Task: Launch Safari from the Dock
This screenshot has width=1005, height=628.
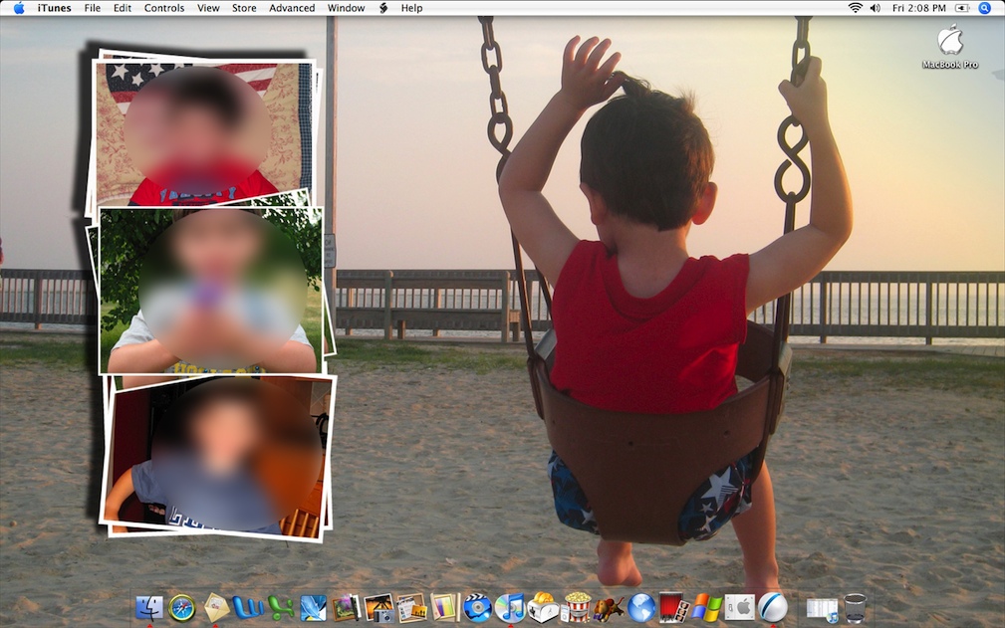Action: (x=182, y=607)
